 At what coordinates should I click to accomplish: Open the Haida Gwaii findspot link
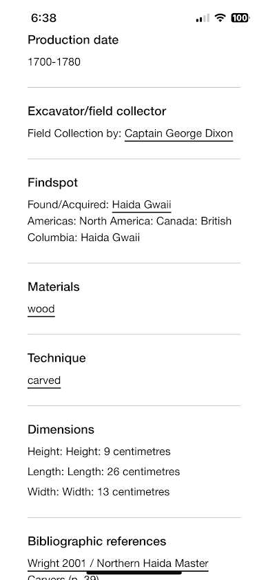click(142, 204)
